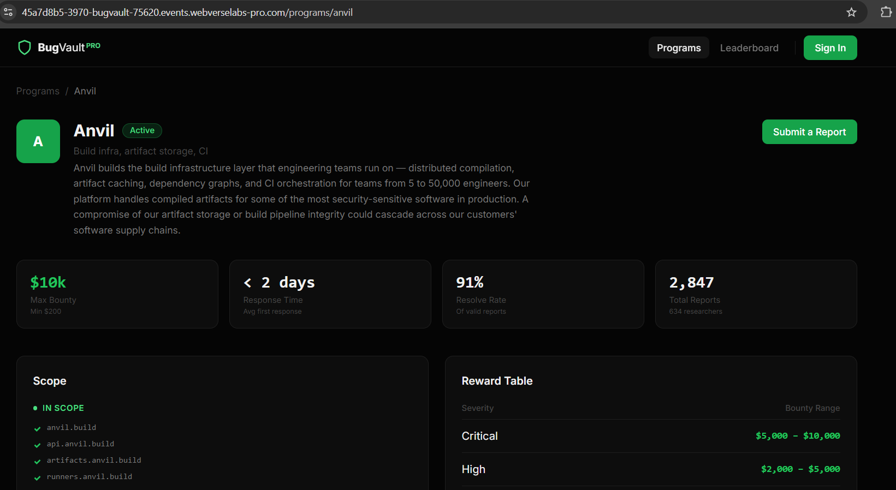Click the Anvil breadcrumb item

pos(85,91)
